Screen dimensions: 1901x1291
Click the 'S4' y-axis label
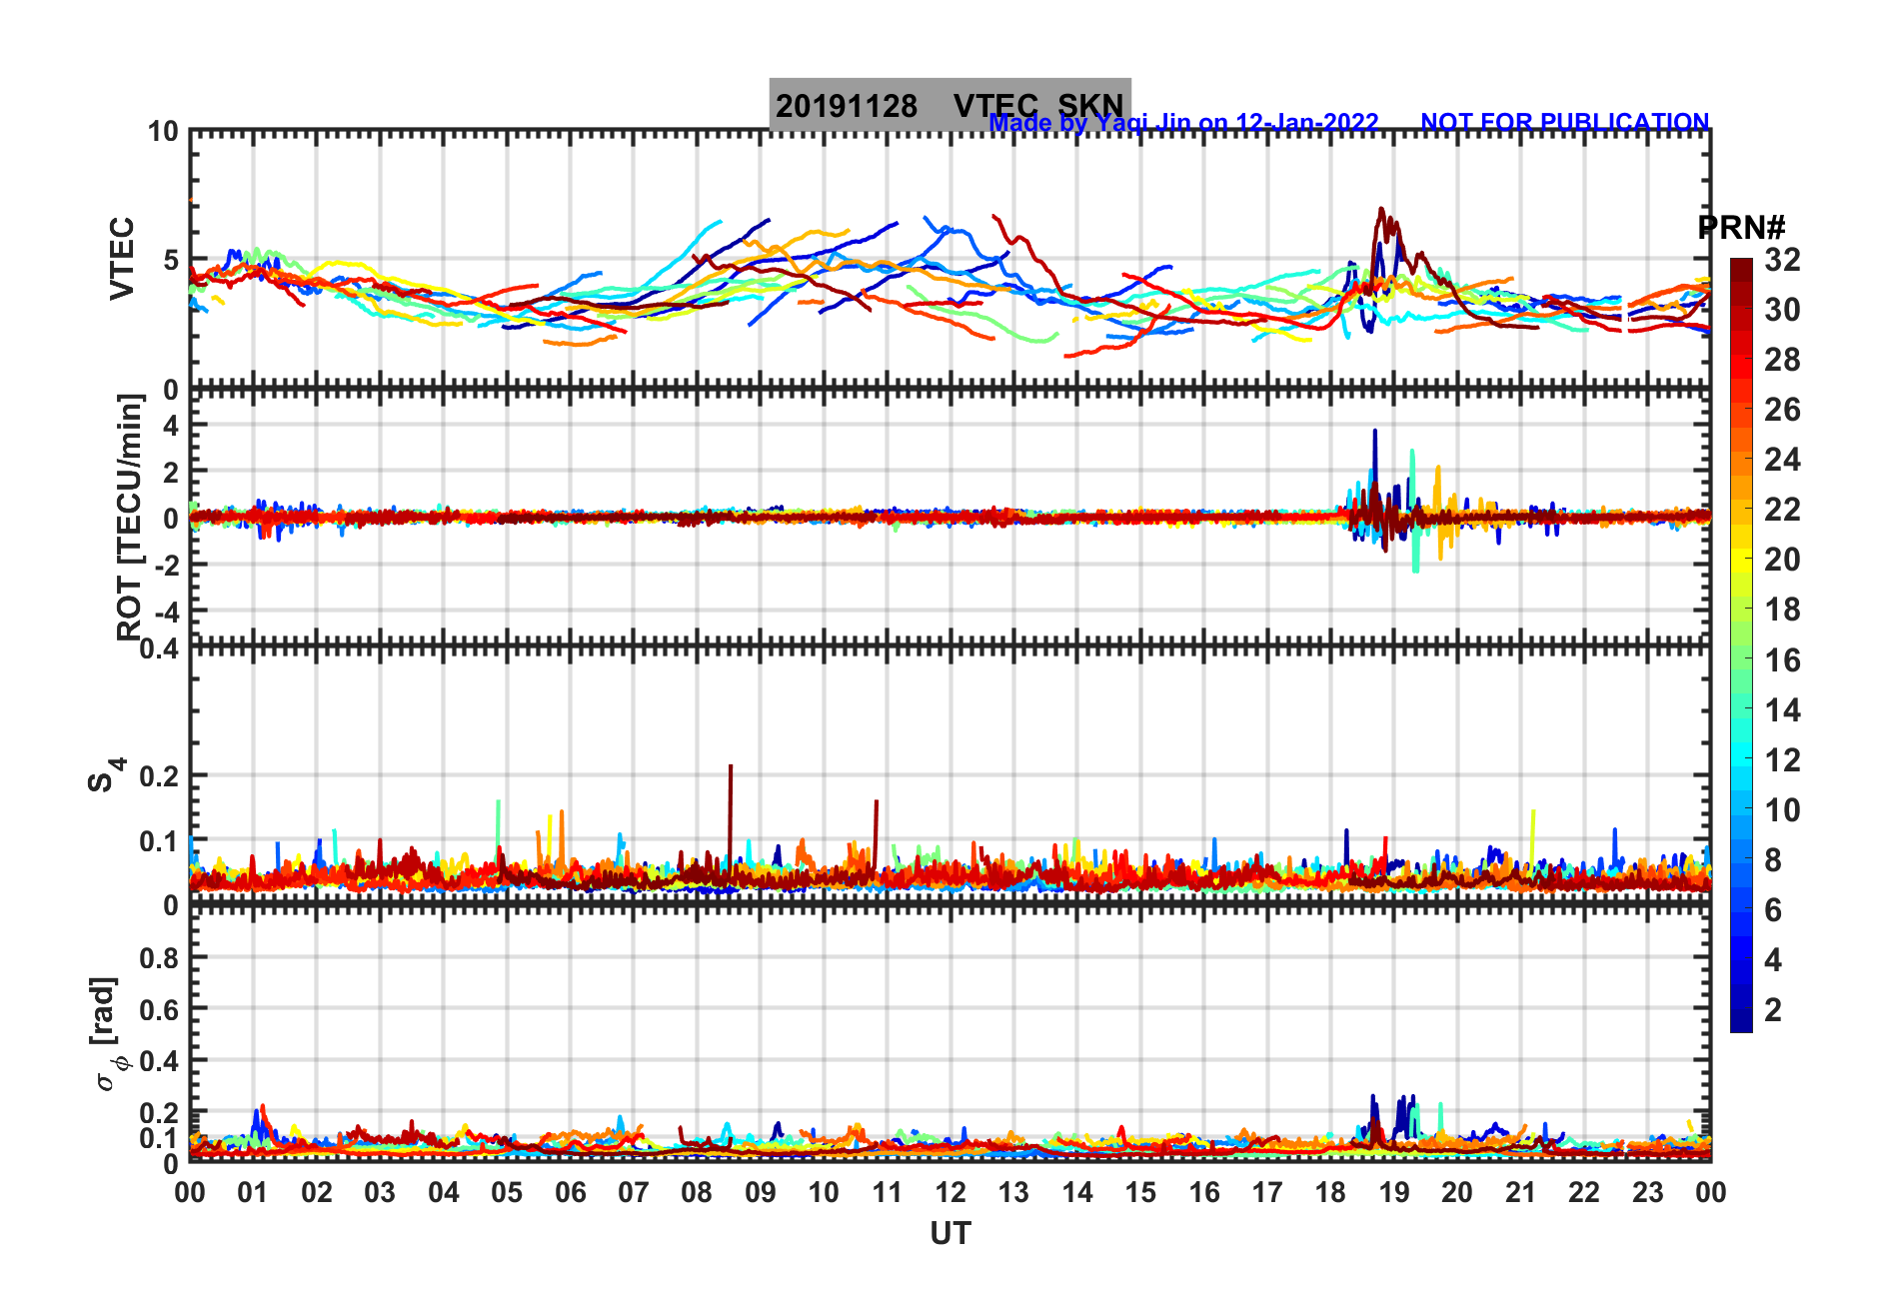pyautogui.click(x=106, y=774)
